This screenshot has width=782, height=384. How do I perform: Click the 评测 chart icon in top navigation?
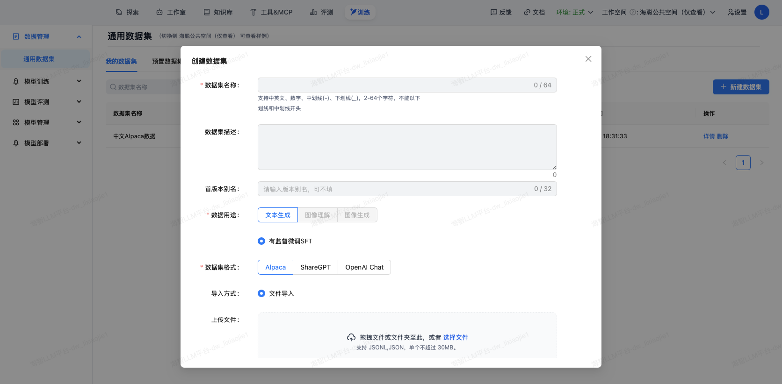[313, 12]
